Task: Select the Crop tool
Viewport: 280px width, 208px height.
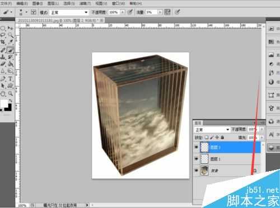Action: coord(3,42)
